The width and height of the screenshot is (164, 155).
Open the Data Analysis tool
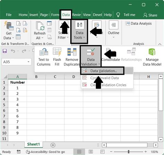point(138,24)
